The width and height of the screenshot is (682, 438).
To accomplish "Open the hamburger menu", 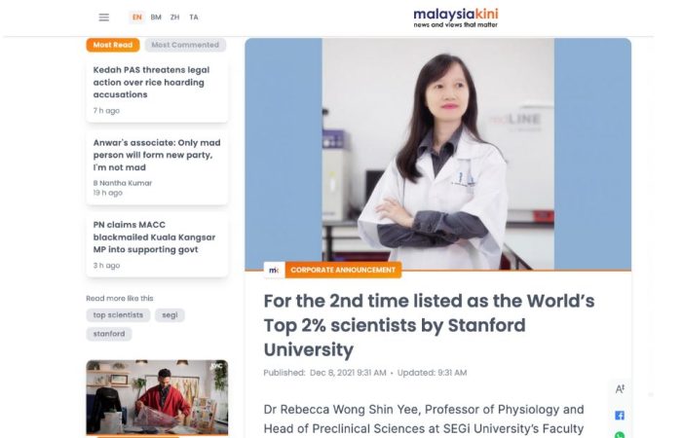I will 103,18.
